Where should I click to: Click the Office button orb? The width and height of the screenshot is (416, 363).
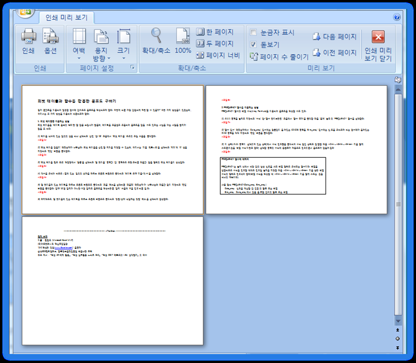tap(25, 13)
